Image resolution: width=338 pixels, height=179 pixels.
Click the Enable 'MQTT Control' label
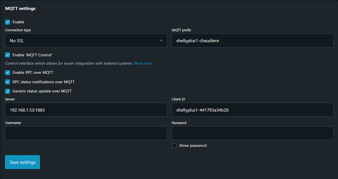coord(32,55)
